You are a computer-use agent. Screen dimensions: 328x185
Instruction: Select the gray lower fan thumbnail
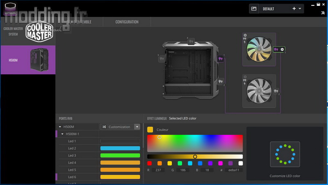click(259, 91)
